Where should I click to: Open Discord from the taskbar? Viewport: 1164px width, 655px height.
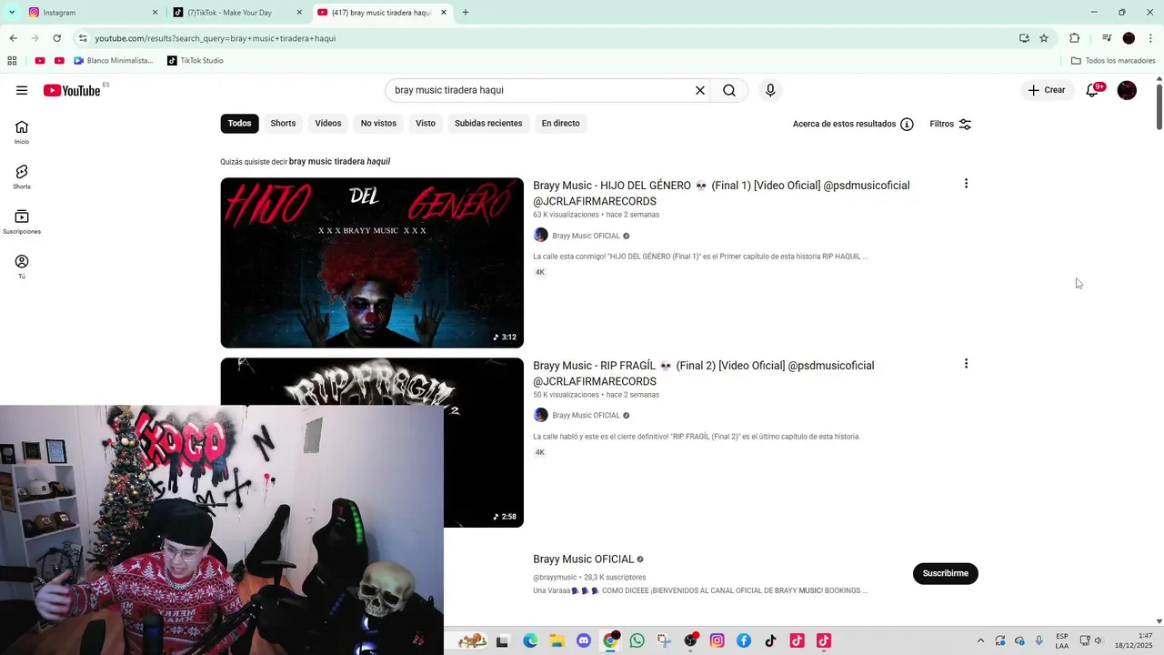pos(584,640)
